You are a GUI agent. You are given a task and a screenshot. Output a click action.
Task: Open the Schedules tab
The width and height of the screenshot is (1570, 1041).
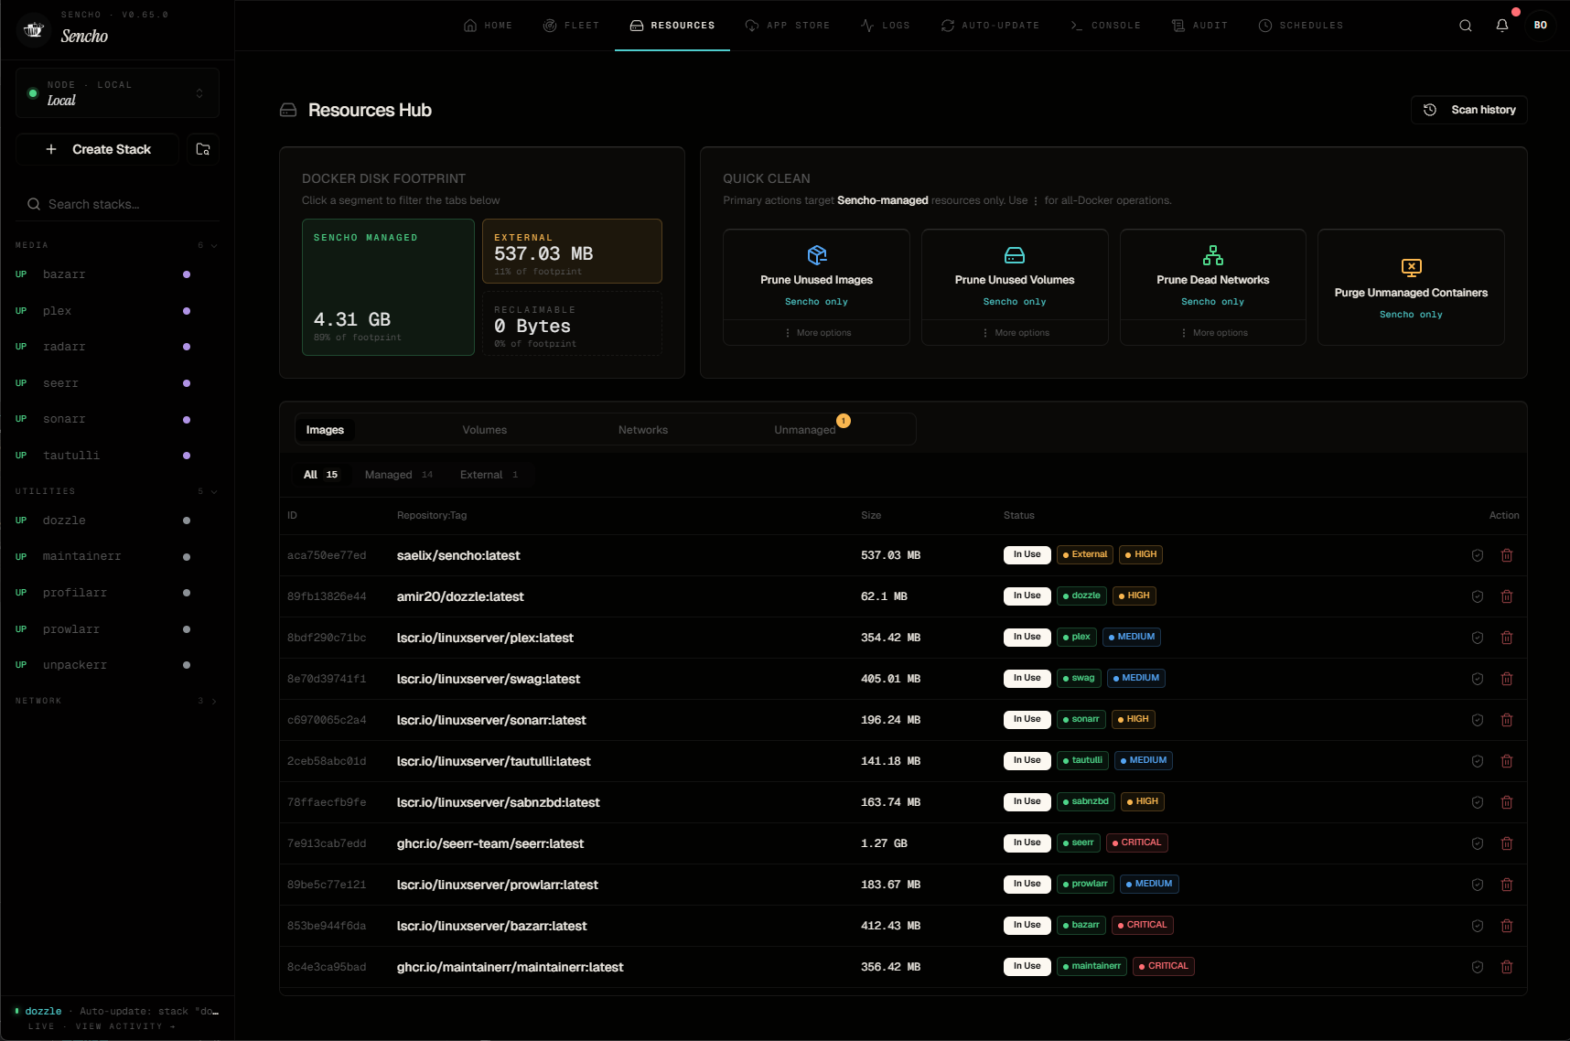pos(1301,26)
